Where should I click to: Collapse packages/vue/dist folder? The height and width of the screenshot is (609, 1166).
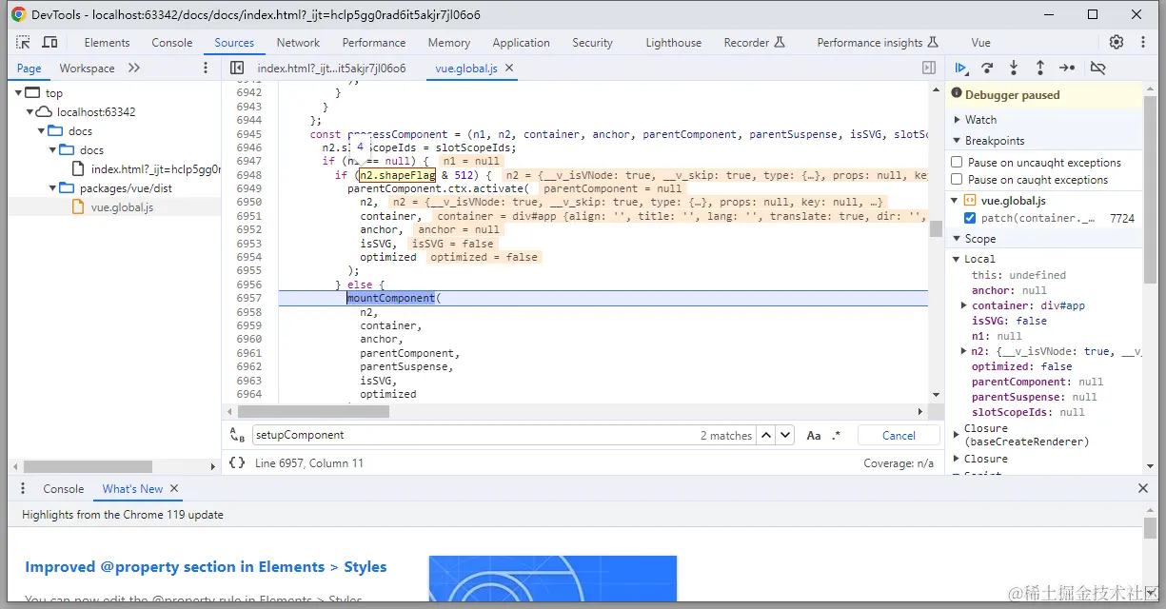(54, 188)
